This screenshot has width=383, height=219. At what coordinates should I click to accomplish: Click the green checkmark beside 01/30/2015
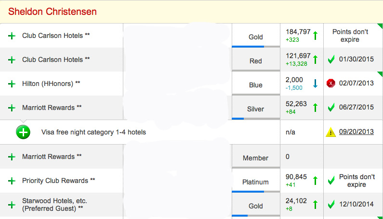(331, 59)
